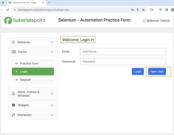This screenshot has height=135, width=174.
Task: Expand the Interaction section
Action: 52,115
